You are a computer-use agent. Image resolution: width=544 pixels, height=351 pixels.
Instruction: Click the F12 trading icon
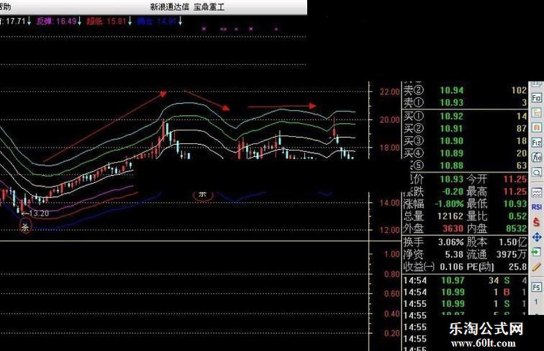[537, 142]
